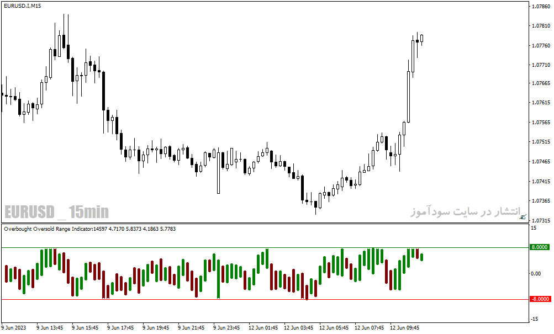Select the 12 Jun 05:45 time label
Screen dimensions: 554x334
click(334, 327)
